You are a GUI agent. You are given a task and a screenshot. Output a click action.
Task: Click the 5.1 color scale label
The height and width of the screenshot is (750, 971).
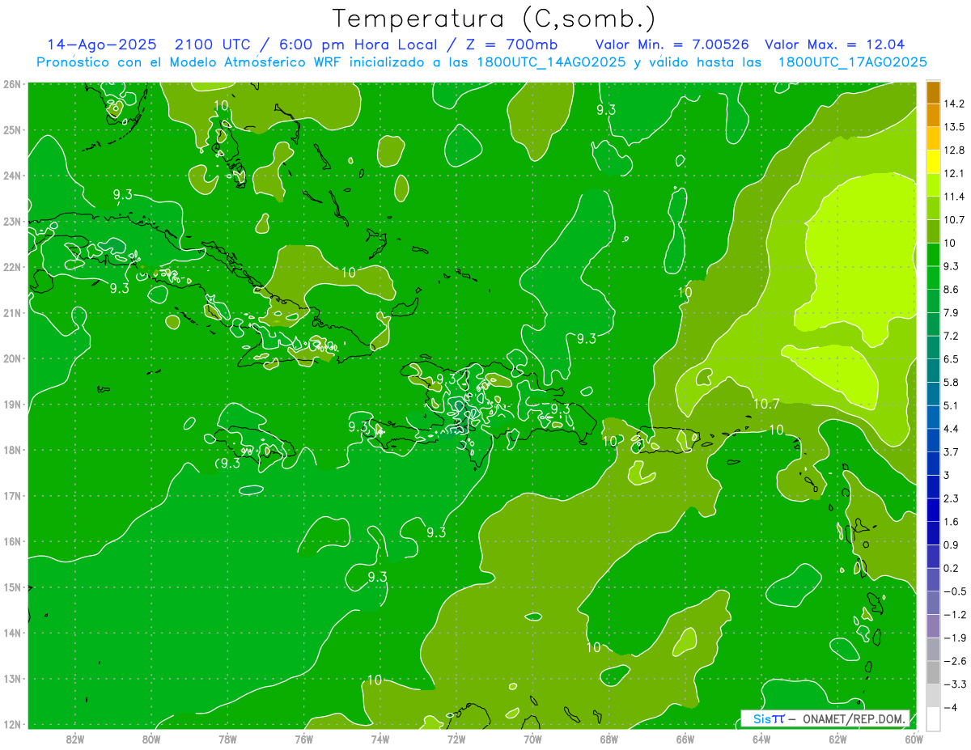[x=952, y=405]
